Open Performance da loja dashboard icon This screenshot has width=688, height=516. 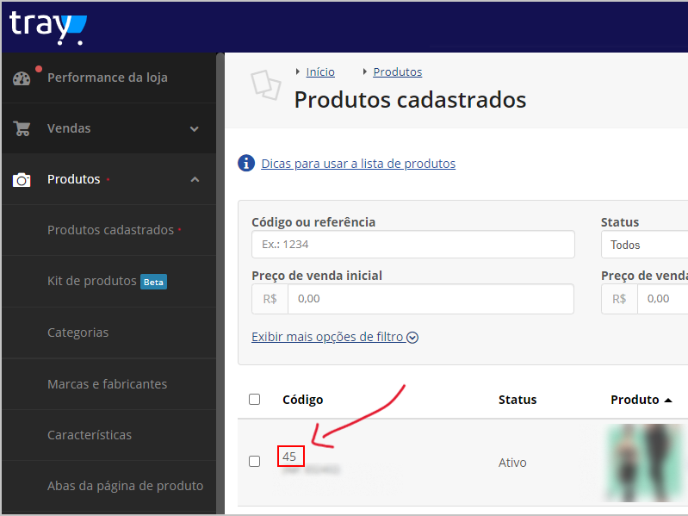tap(22, 78)
